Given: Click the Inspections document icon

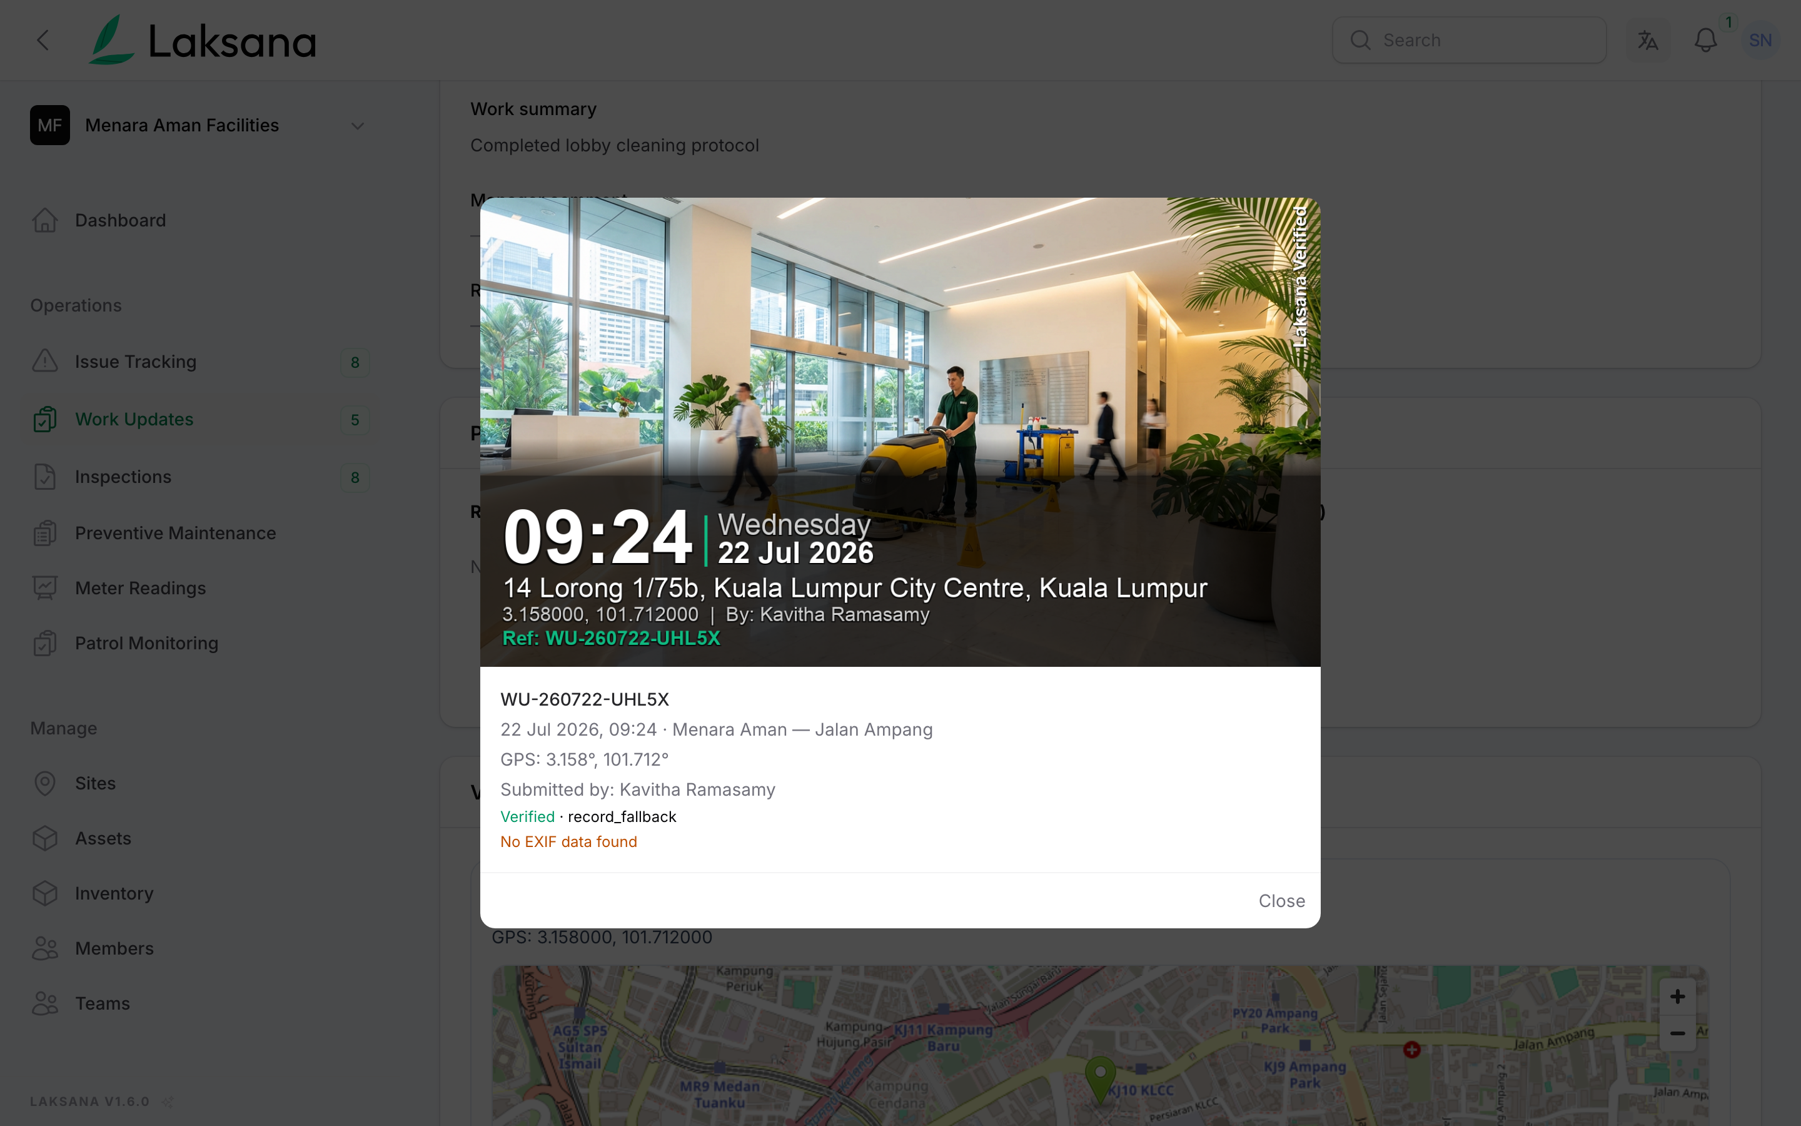Looking at the screenshot, I should [x=46, y=477].
